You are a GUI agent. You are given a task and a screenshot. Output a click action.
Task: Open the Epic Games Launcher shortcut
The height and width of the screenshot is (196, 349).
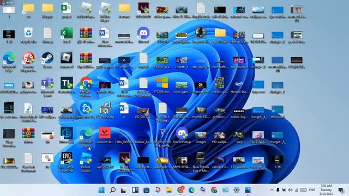[67, 162]
